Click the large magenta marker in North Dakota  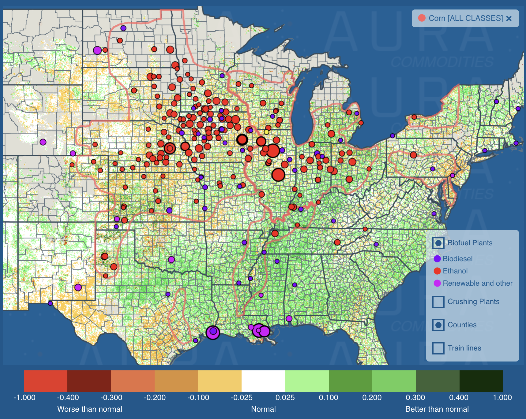point(97,50)
